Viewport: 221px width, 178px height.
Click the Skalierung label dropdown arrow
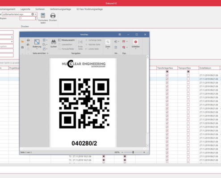(x=37, y=49)
